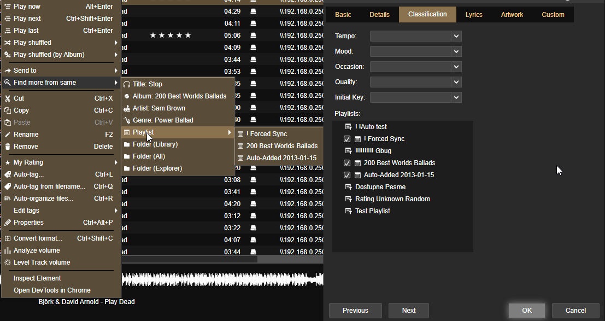The width and height of the screenshot is (605, 321).
Task: Uncheck the ! Forced Sync playlist checkbox
Action: 347,139
